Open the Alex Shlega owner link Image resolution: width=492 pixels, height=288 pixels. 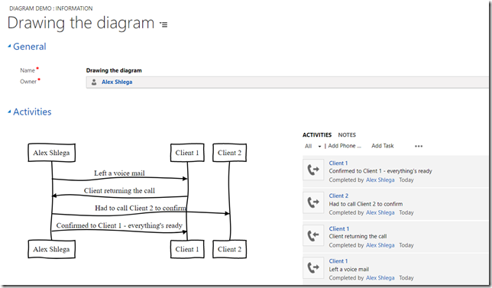pos(117,82)
